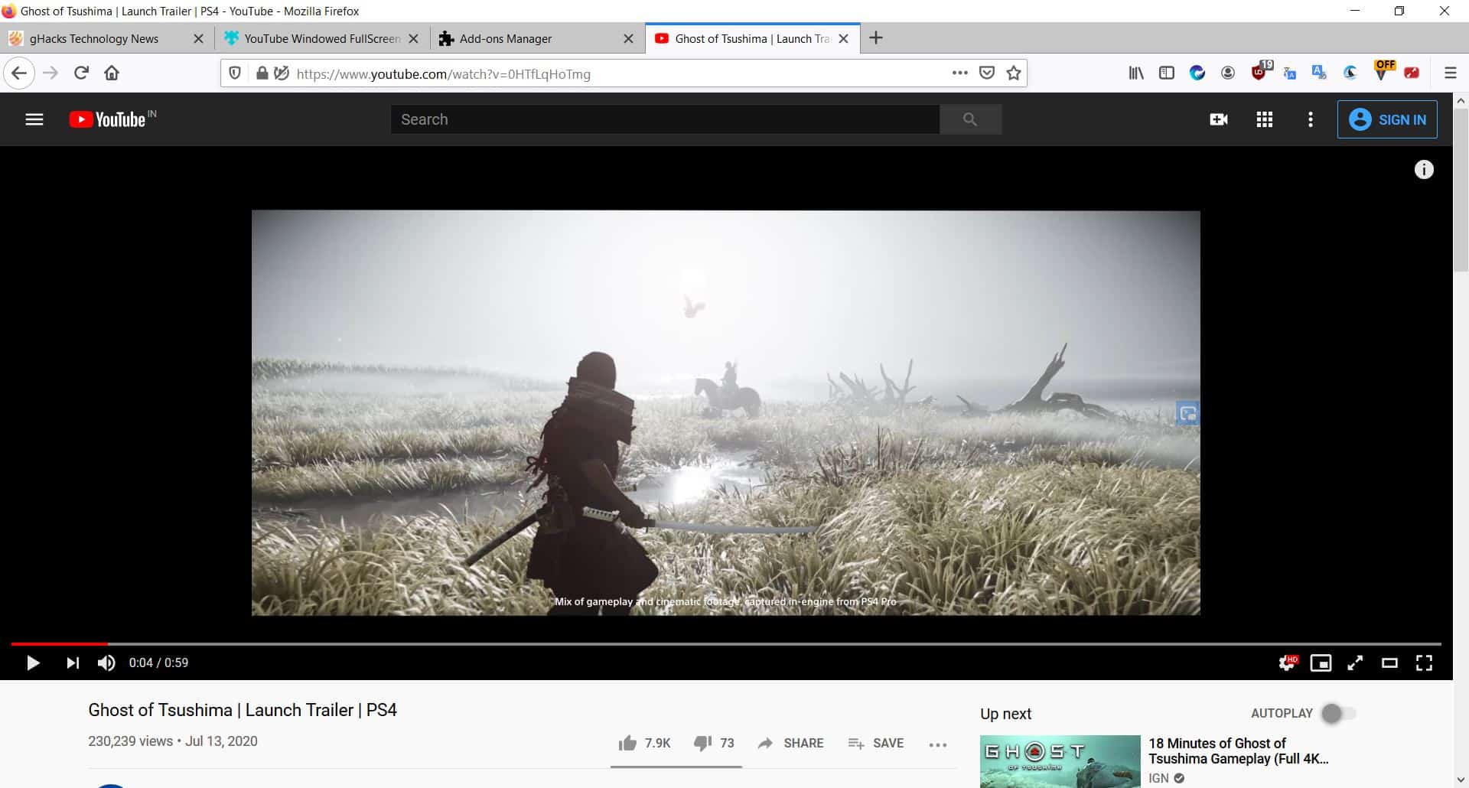Click the red toolbar extension icon
The width and height of the screenshot is (1469, 788).
[x=1412, y=73]
